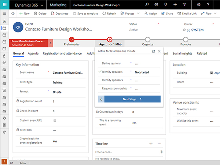Toggle the hamburger navigation menu

[4, 14]
